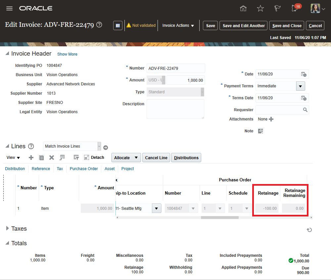Click Save and Close
Viewport: 331px width, 280px height.
[x=287, y=25]
